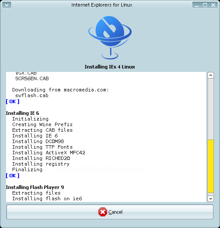This screenshot has width=220, height=228.
Task: Click the 'Extracting CAB files' line
Action: tap(42, 130)
